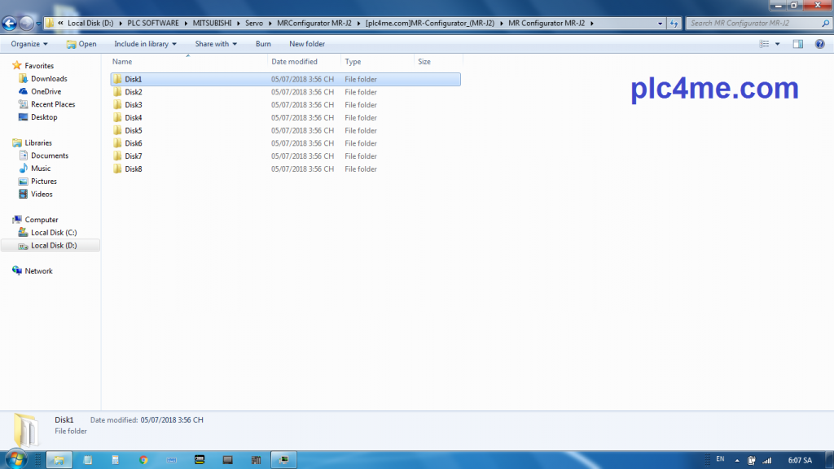Screen dimensions: 834x469
Task: Open the Windows Start orb
Action: pyautogui.click(x=15, y=459)
